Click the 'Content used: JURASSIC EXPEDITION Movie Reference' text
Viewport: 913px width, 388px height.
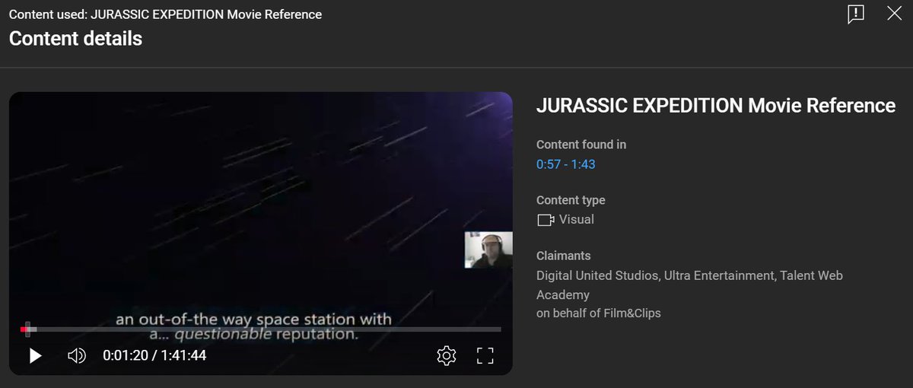point(165,14)
